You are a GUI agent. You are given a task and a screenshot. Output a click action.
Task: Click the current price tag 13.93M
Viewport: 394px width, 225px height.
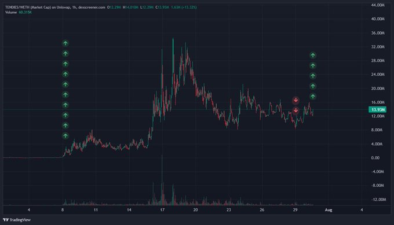(377, 110)
